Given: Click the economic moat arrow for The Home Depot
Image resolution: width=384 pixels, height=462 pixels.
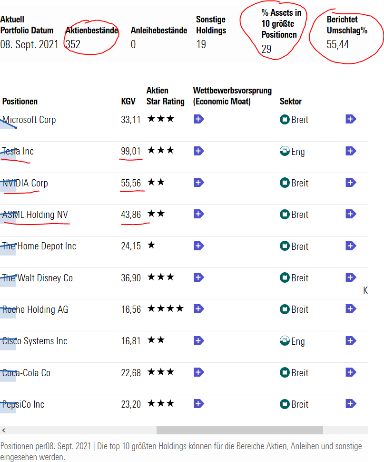Looking at the screenshot, I should [x=199, y=246].
